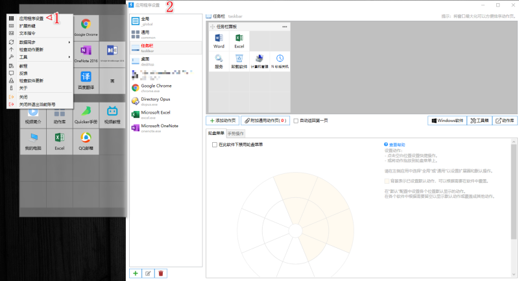Select 关闭并退出当前账号 menu entry

coord(40,104)
